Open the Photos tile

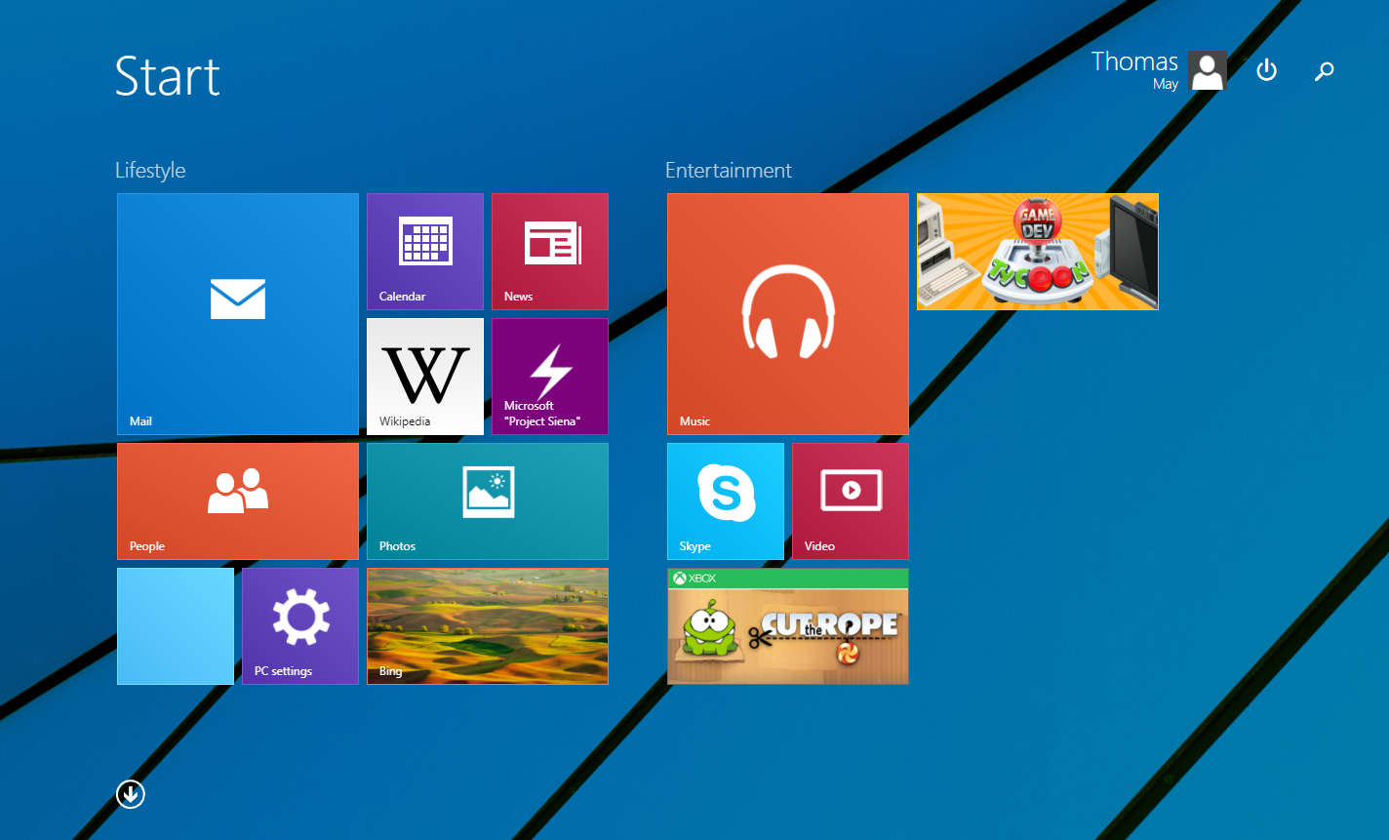pyautogui.click(x=488, y=501)
